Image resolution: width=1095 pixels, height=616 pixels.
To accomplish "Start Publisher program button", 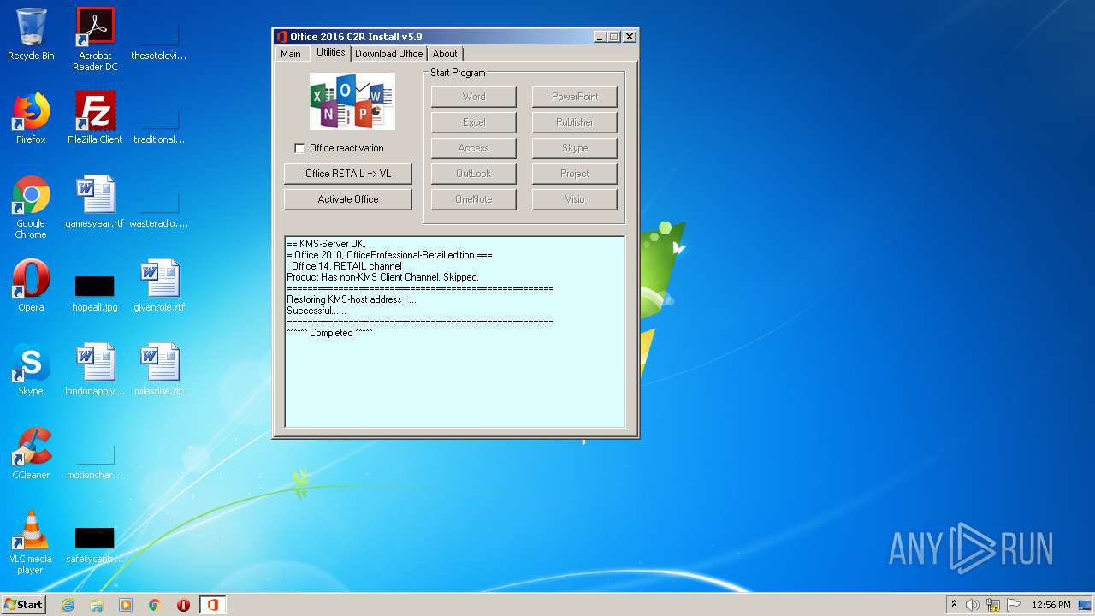I will 575,122.
